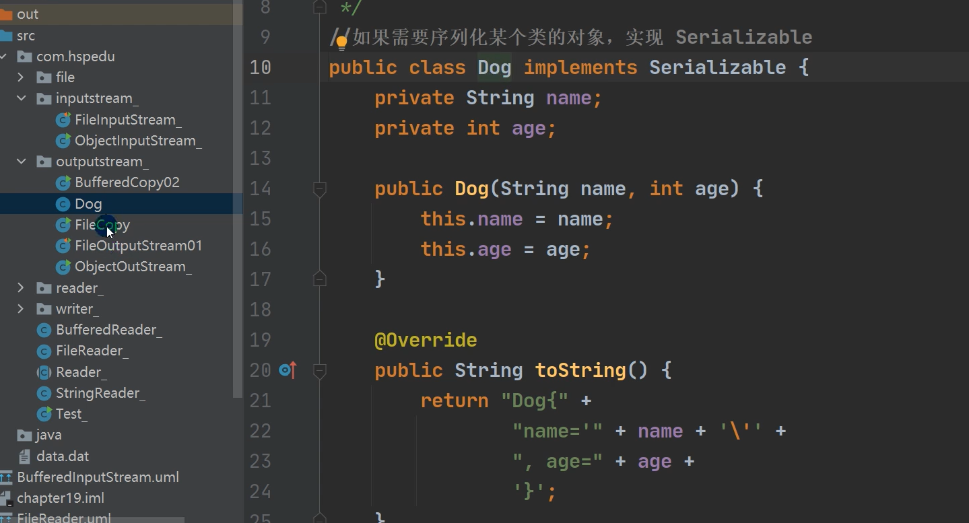Expand the writer_ package

tap(21, 309)
